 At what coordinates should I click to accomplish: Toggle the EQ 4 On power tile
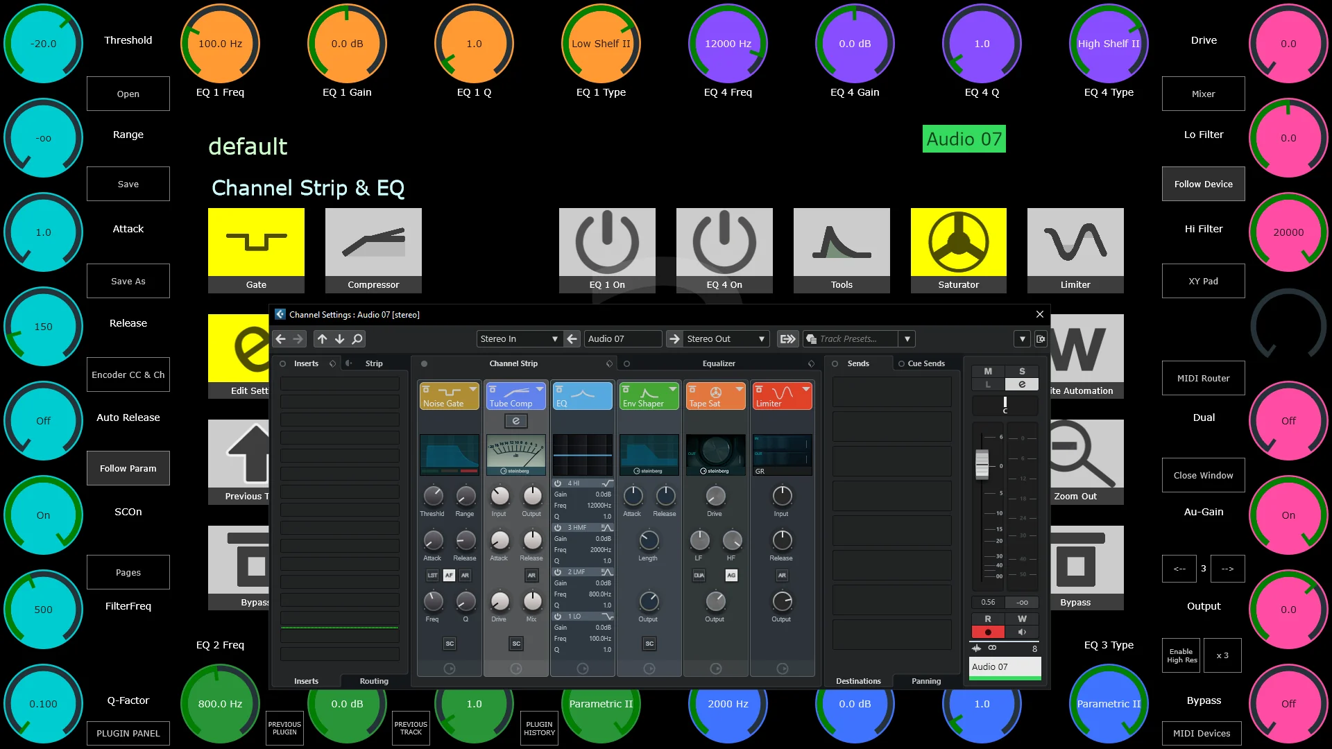tap(724, 250)
